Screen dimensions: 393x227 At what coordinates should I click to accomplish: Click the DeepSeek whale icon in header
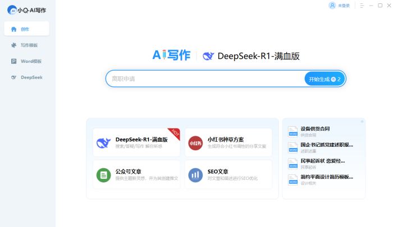click(208, 56)
